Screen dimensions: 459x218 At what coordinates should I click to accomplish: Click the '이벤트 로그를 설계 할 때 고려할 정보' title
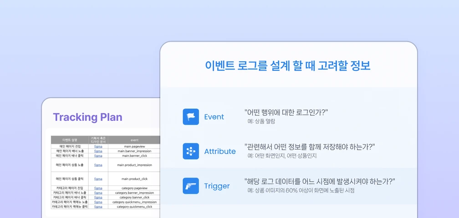288,66
